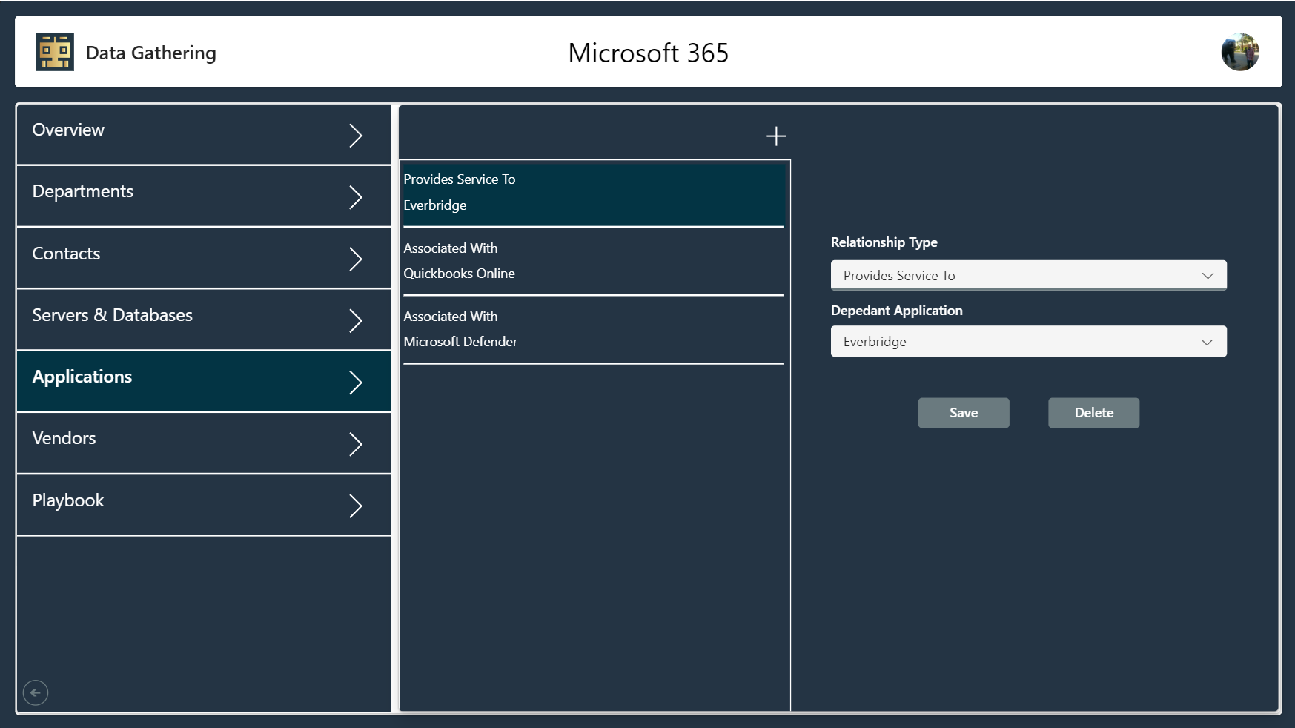This screenshot has width=1295, height=728.
Task: Go to the Contacts section
Action: pyautogui.click(x=204, y=258)
